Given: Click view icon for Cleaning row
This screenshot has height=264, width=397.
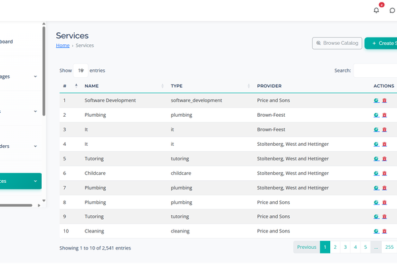Looking at the screenshot, I should pos(376,231).
